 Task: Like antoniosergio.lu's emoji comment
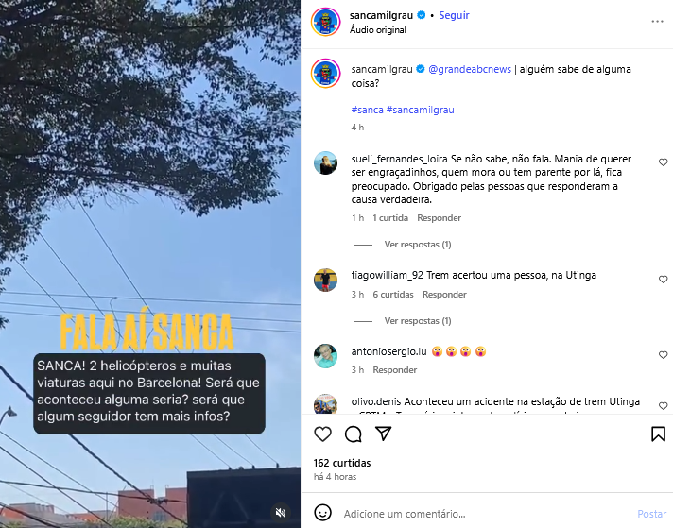(x=663, y=355)
